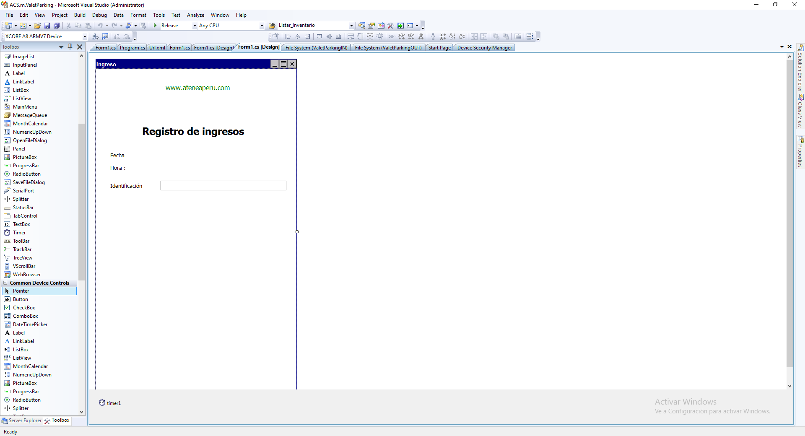
Task: Select RadioButton control under Common Device Controls
Action: [x=26, y=400]
